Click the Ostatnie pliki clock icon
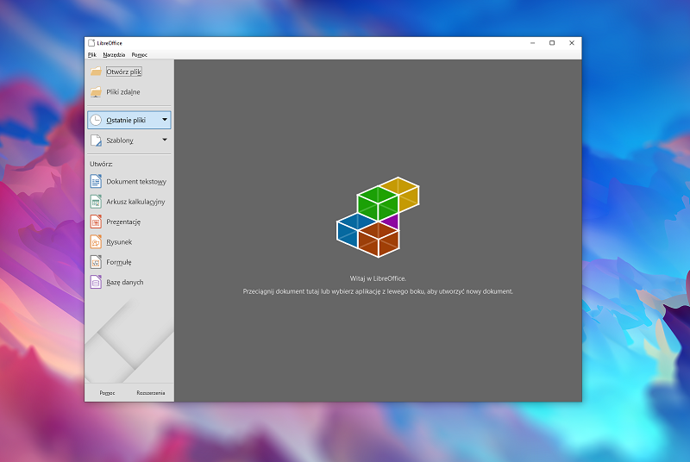Image resolution: width=690 pixels, height=462 pixels. [96, 120]
